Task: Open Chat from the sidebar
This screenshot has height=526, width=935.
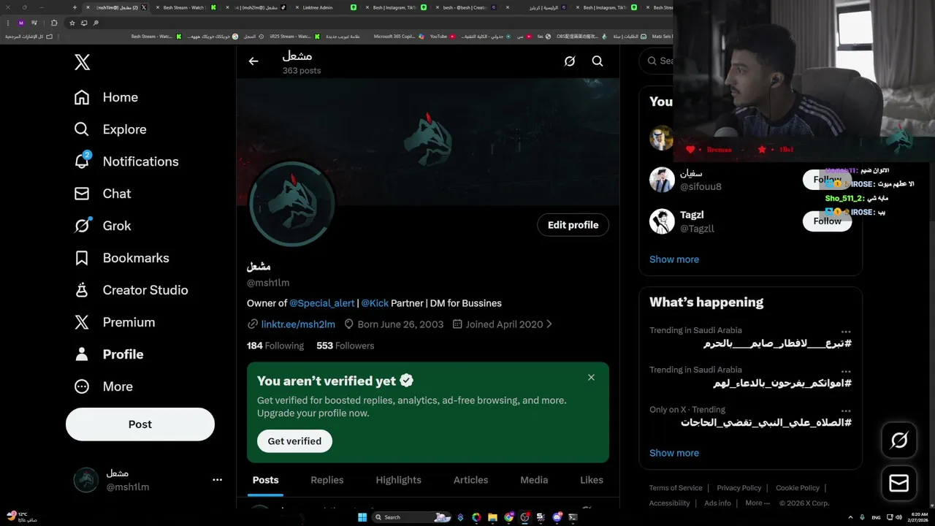Action: (102, 194)
